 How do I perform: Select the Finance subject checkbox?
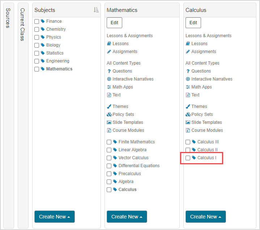(x=37, y=21)
